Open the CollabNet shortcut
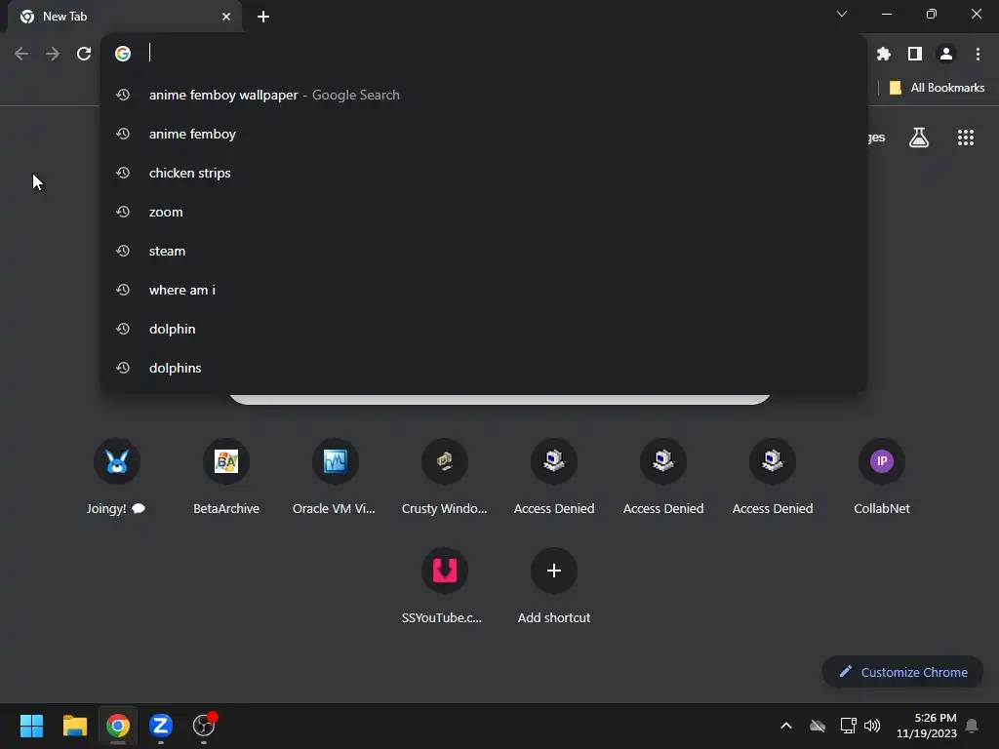 pyautogui.click(x=882, y=478)
